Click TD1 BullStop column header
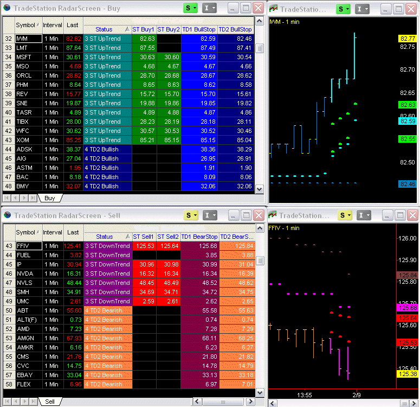This screenshot has width=420, height=407. (199, 29)
